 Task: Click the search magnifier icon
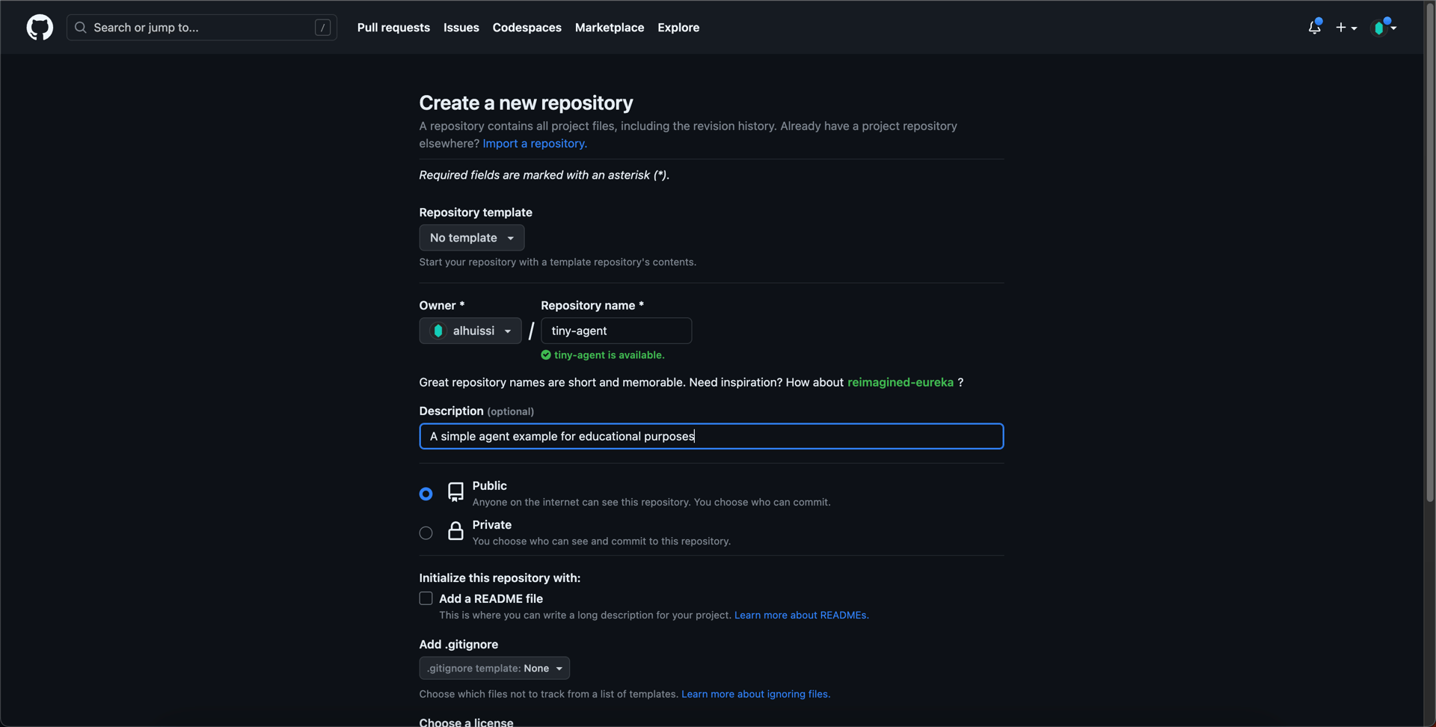pyautogui.click(x=81, y=28)
